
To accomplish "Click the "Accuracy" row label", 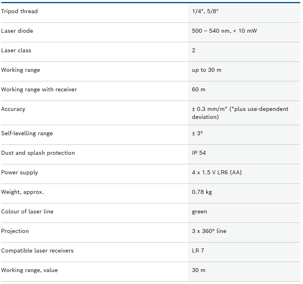I will (13, 109).
